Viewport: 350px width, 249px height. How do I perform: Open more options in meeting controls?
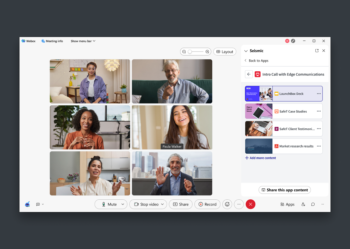(239, 204)
